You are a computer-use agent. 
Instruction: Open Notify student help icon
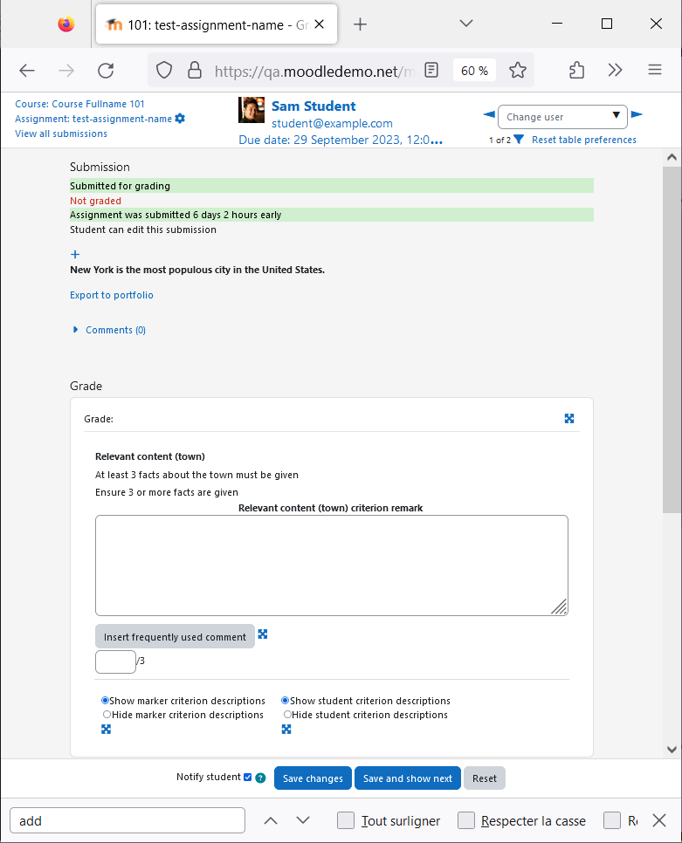260,778
